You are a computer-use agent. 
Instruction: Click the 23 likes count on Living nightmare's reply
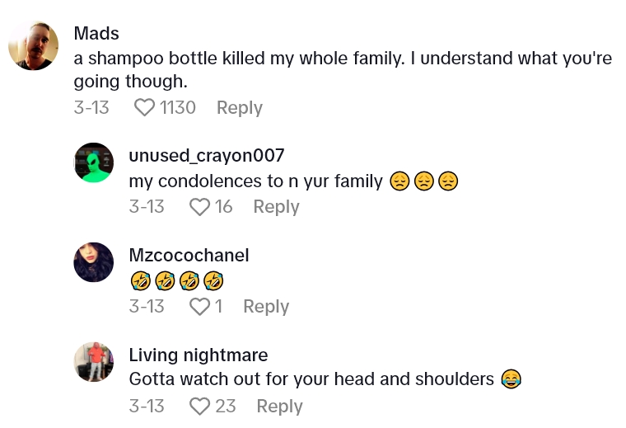(x=226, y=407)
